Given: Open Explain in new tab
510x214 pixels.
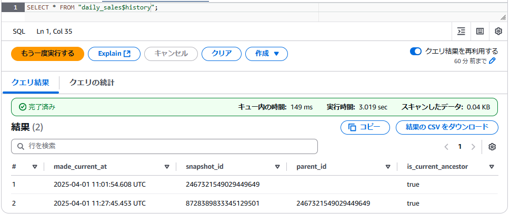Looking at the screenshot, I should point(114,54).
